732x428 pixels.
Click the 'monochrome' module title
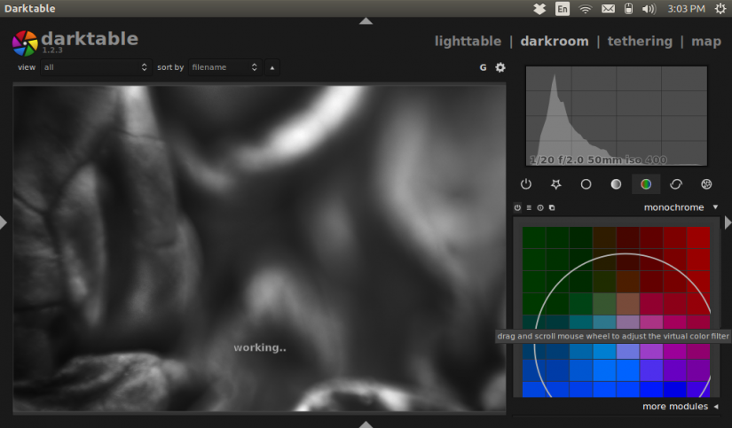pos(673,207)
